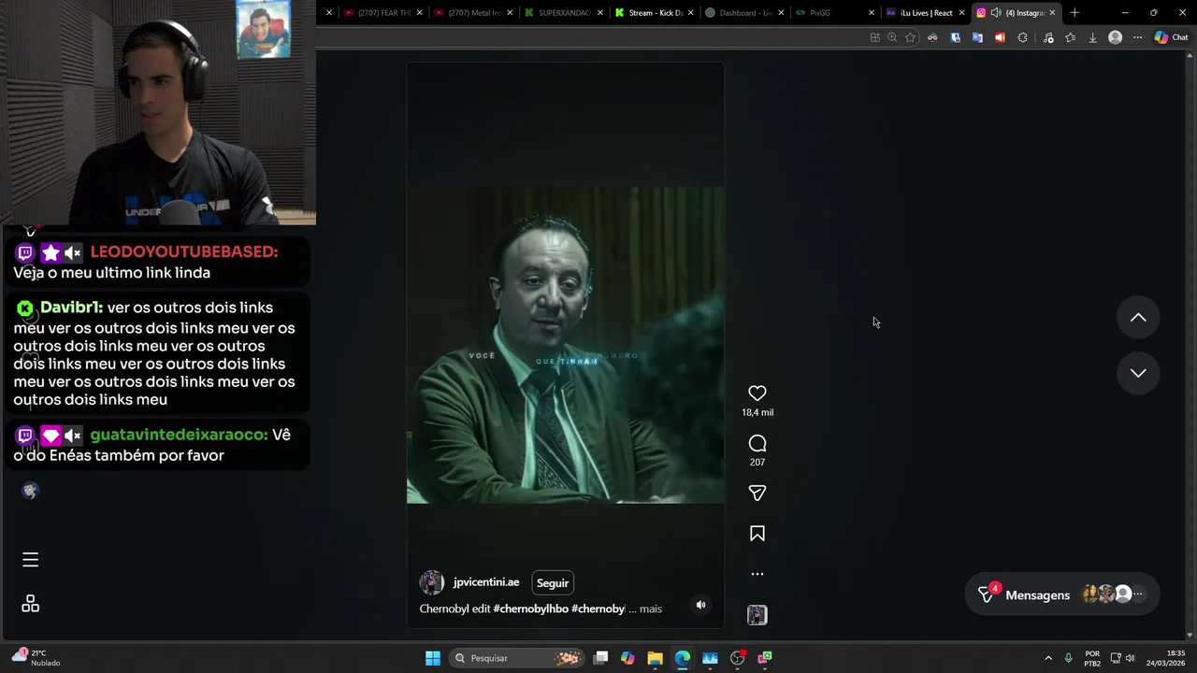Viewport: 1197px width, 673px height.
Task: Open the jpvicentini.ae profile link
Action: pyautogui.click(x=486, y=582)
